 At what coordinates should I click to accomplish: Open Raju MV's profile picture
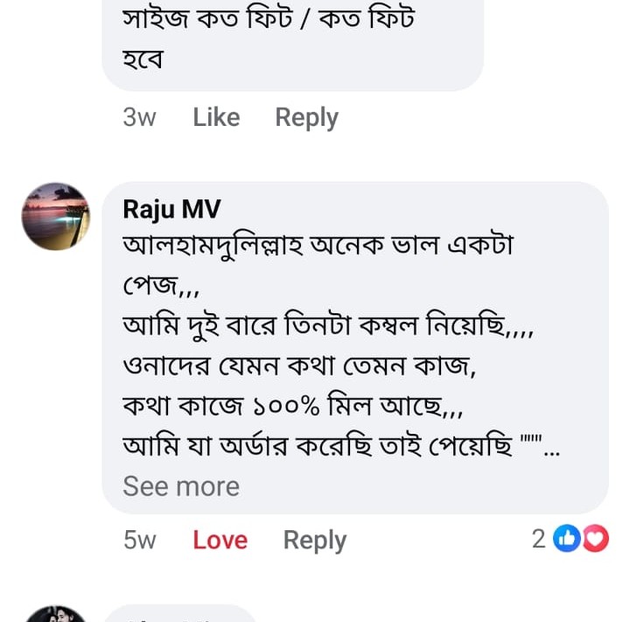coord(55,216)
